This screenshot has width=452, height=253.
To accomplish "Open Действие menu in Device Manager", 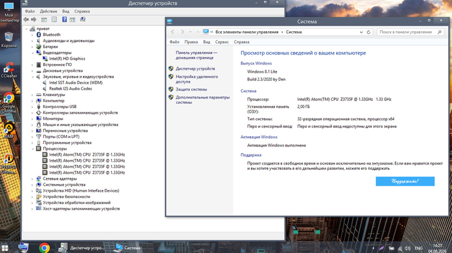I will point(48,11).
